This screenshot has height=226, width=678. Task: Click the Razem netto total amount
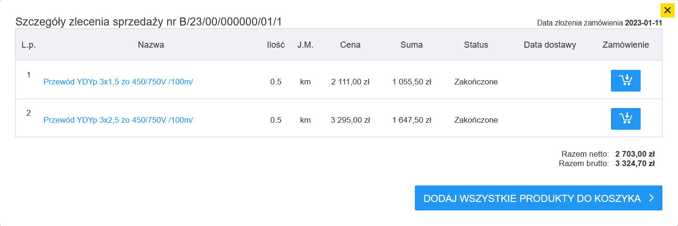point(635,154)
